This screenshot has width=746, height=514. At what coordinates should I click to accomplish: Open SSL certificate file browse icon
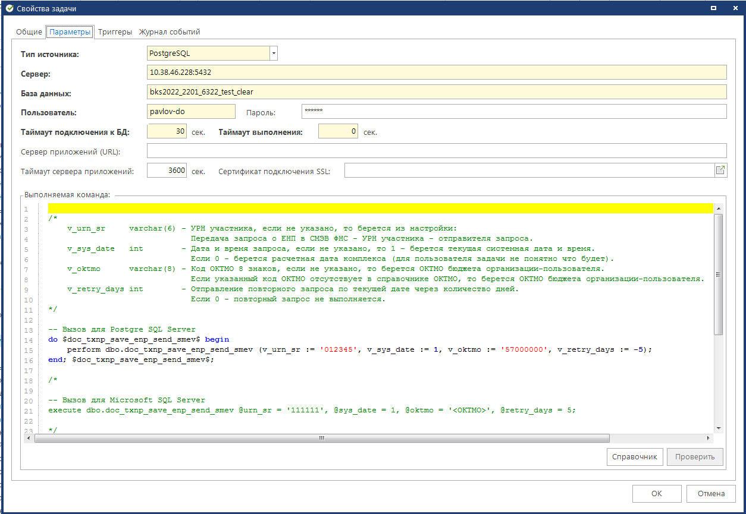tap(720, 171)
